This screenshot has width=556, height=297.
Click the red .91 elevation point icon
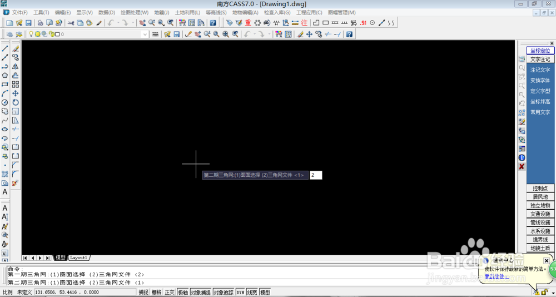(363, 23)
